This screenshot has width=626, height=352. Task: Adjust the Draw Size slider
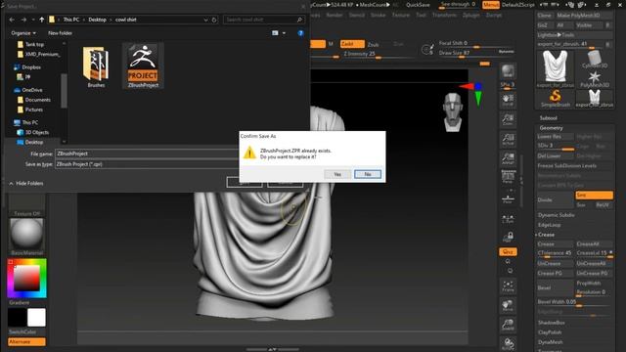click(466, 53)
